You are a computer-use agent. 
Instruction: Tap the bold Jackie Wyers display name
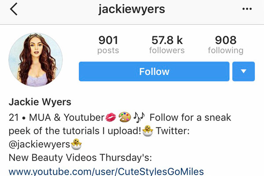tap(40, 102)
